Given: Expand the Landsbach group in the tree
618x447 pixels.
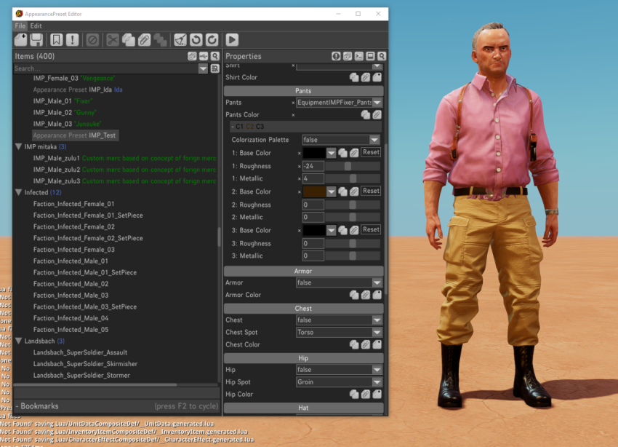Looking at the screenshot, I should point(20,340).
